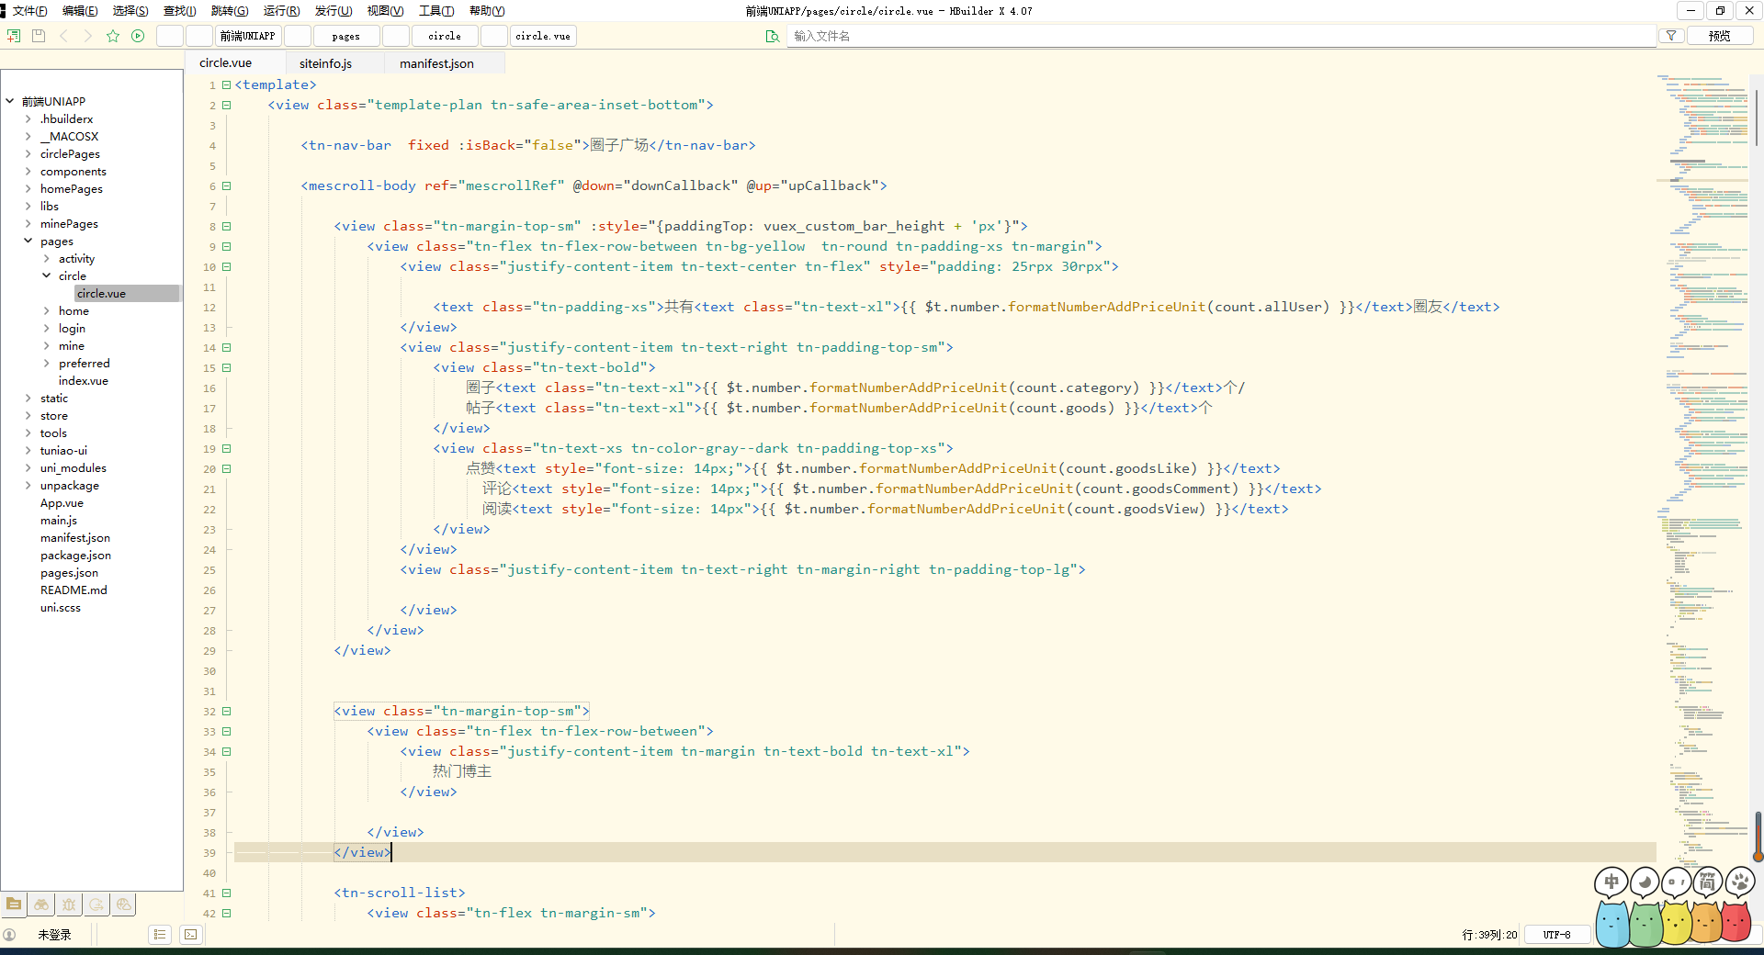Click 未登录 login status text

tap(54, 935)
